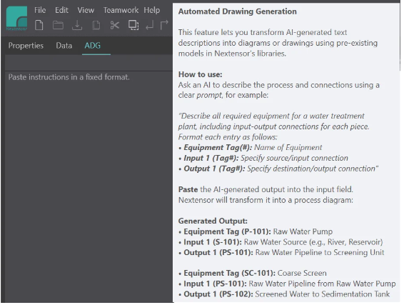Select the ADG tab
The image size is (404, 305).
(x=93, y=46)
